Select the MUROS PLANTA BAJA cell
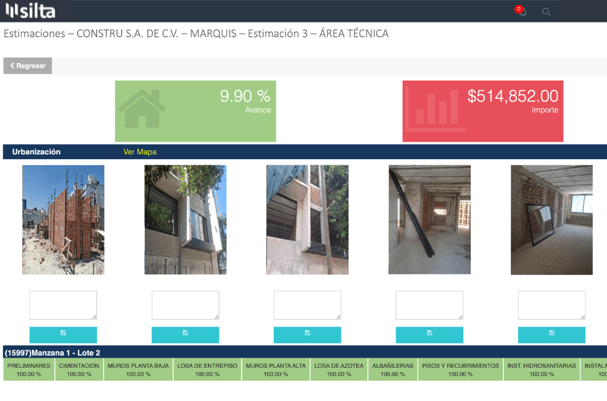 (138, 370)
